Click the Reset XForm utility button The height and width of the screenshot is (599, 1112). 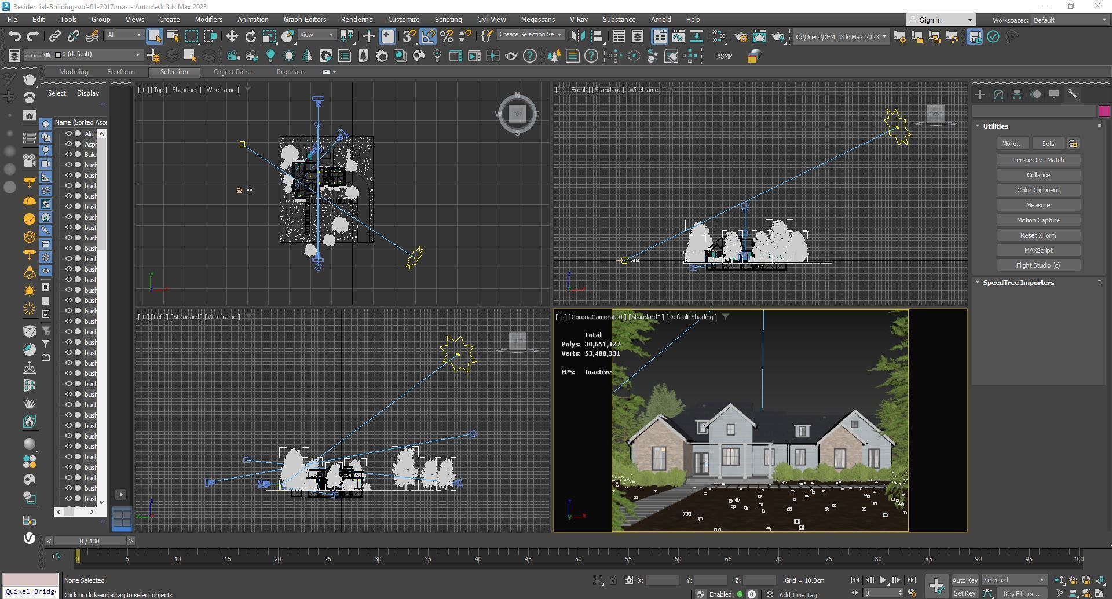click(1038, 235)
